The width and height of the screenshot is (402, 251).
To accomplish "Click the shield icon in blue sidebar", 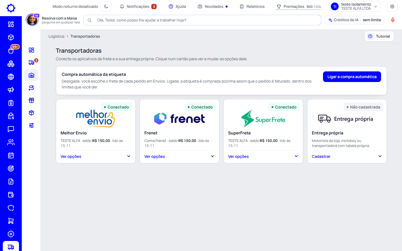I will tap(11, 208).
